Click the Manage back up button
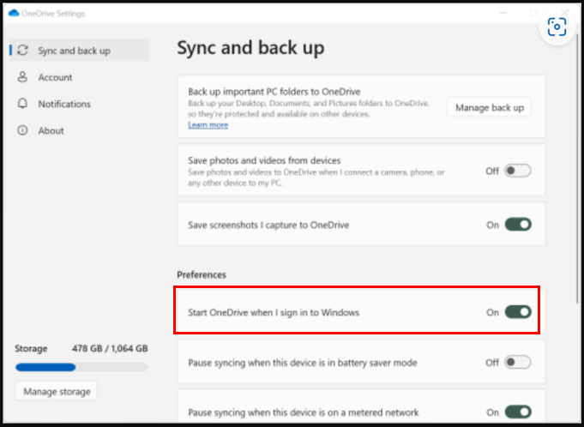The image size is (584, 427). point(489,107)
